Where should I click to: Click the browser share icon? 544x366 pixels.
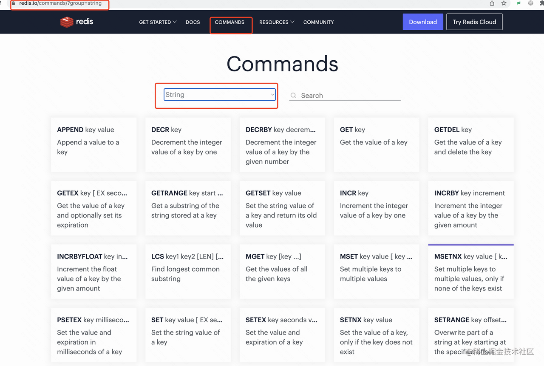(x=492, y=3)
